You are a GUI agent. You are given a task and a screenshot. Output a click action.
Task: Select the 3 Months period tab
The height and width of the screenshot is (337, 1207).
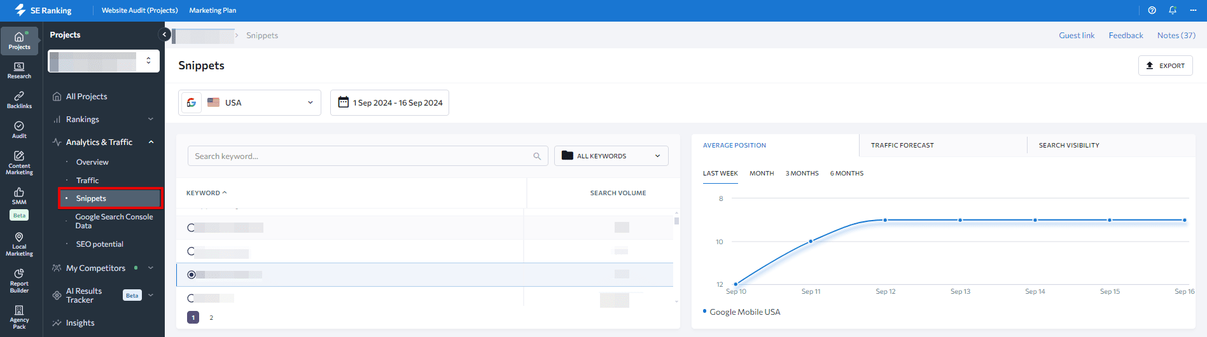[x=802, y=174]
